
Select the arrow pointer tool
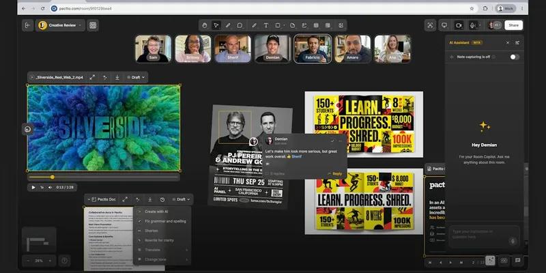216,25
